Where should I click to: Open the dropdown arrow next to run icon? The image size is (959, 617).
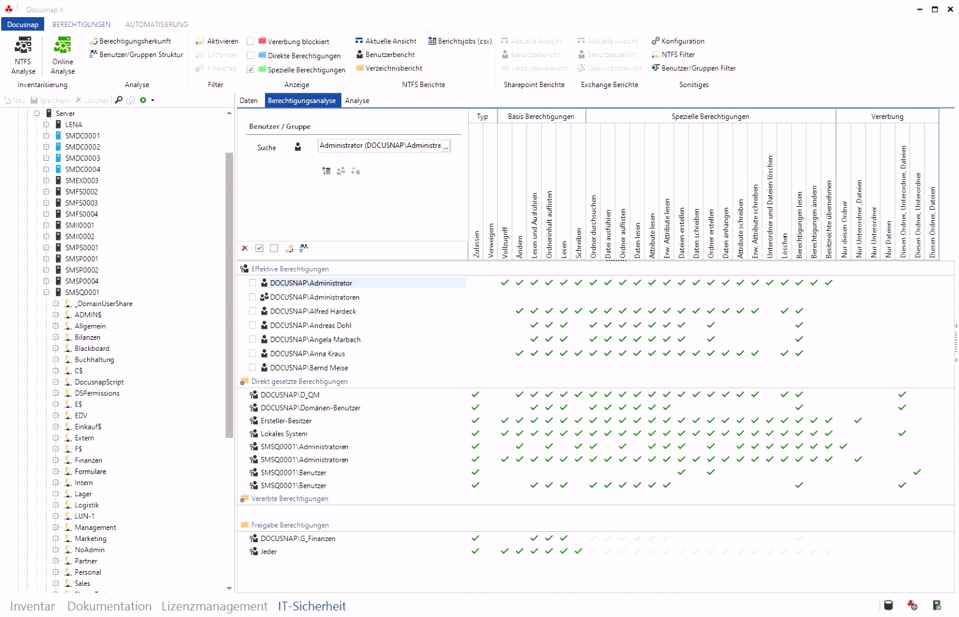[153, 100]
